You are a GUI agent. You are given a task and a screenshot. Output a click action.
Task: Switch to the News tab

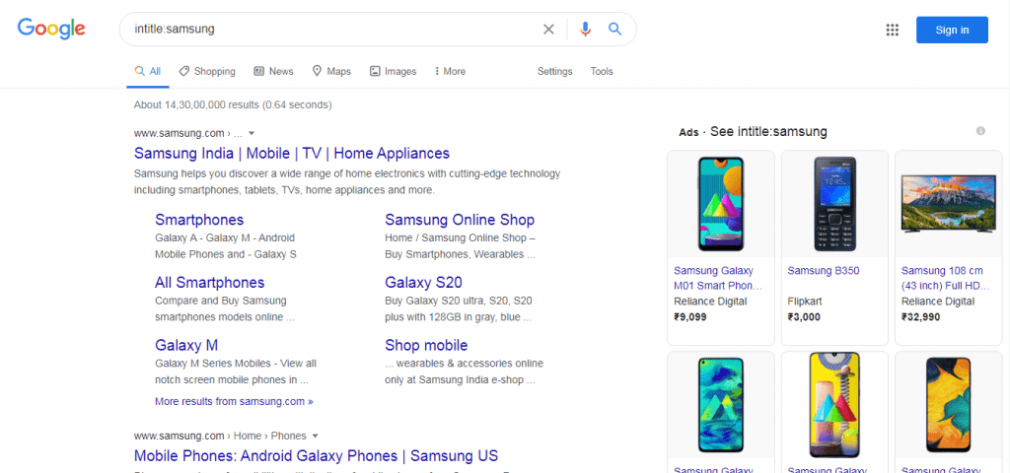[273, 72]
